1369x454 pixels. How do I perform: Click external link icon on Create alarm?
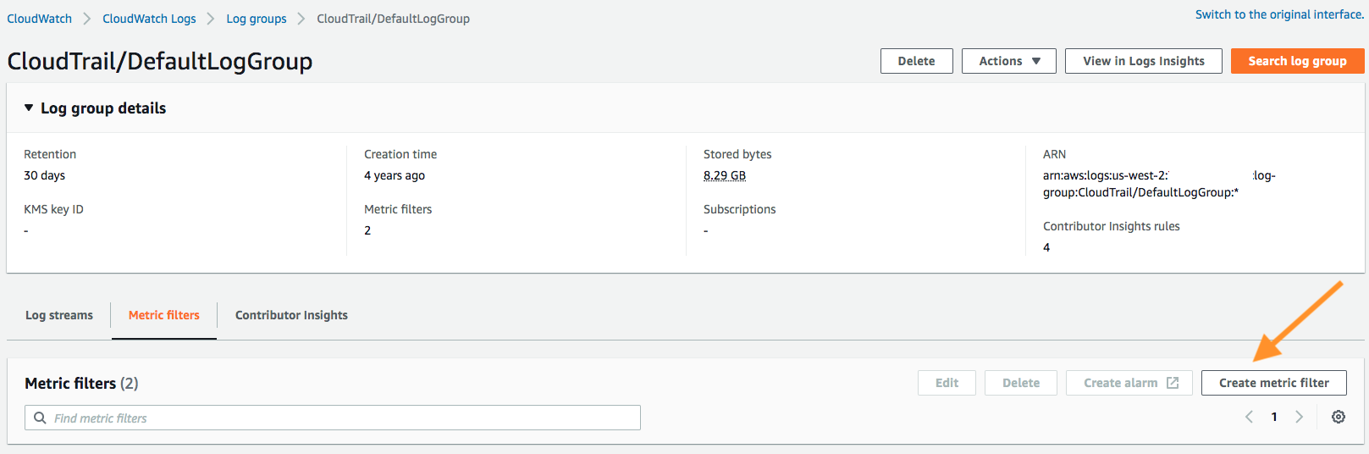[1173, 383]
